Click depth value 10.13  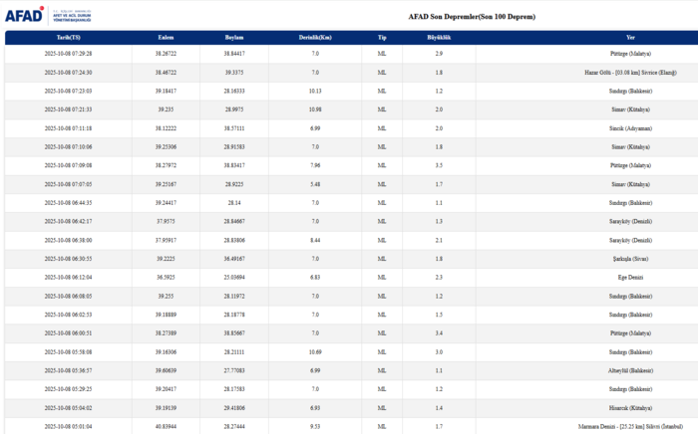(315, 91)
